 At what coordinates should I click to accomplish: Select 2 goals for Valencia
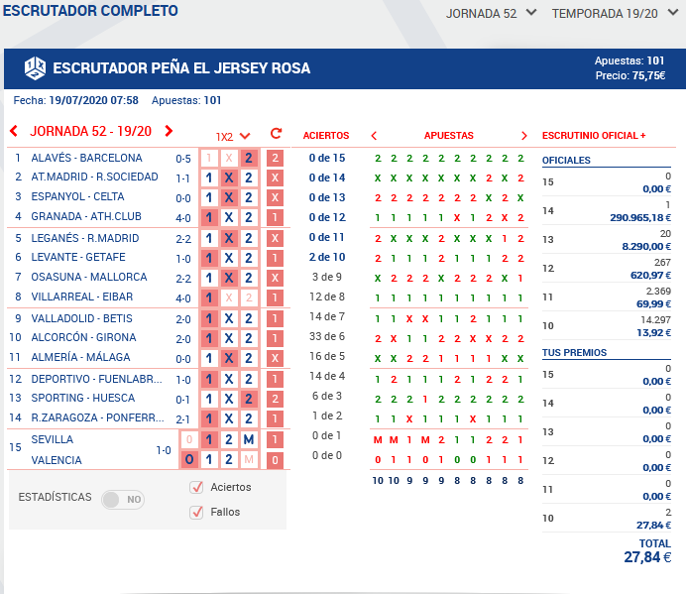pyautogui.click(x=229, y=459)
